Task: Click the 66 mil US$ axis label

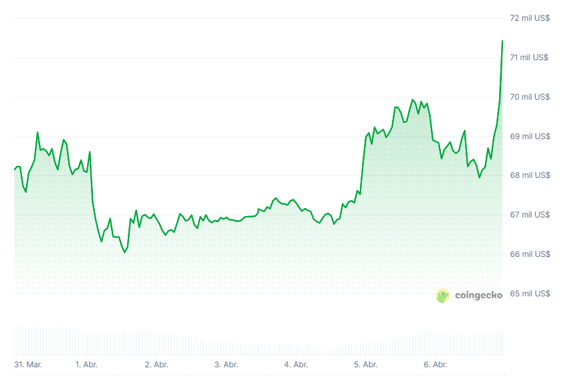Action: 529,254
